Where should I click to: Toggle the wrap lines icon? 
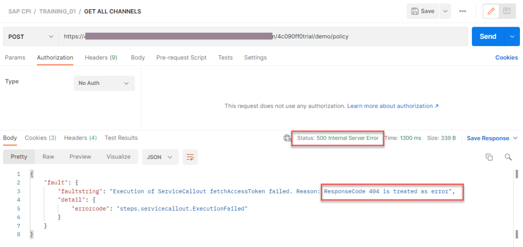coord(190,157)
